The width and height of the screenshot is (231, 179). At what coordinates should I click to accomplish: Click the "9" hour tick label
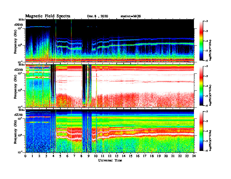[x=89, y=156]
